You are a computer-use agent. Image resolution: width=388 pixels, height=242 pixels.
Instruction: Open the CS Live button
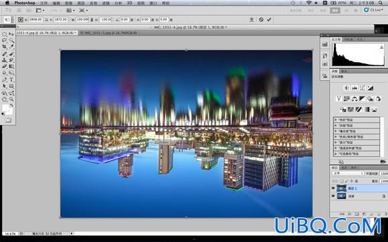coord(374,10)
